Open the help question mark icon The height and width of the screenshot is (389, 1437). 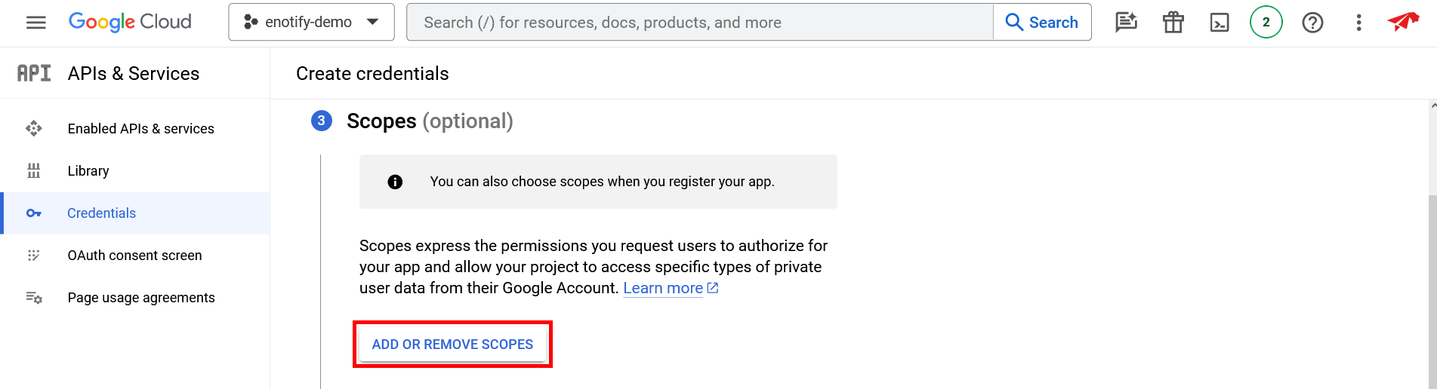pyautogui.click(x=1312, y=23)
